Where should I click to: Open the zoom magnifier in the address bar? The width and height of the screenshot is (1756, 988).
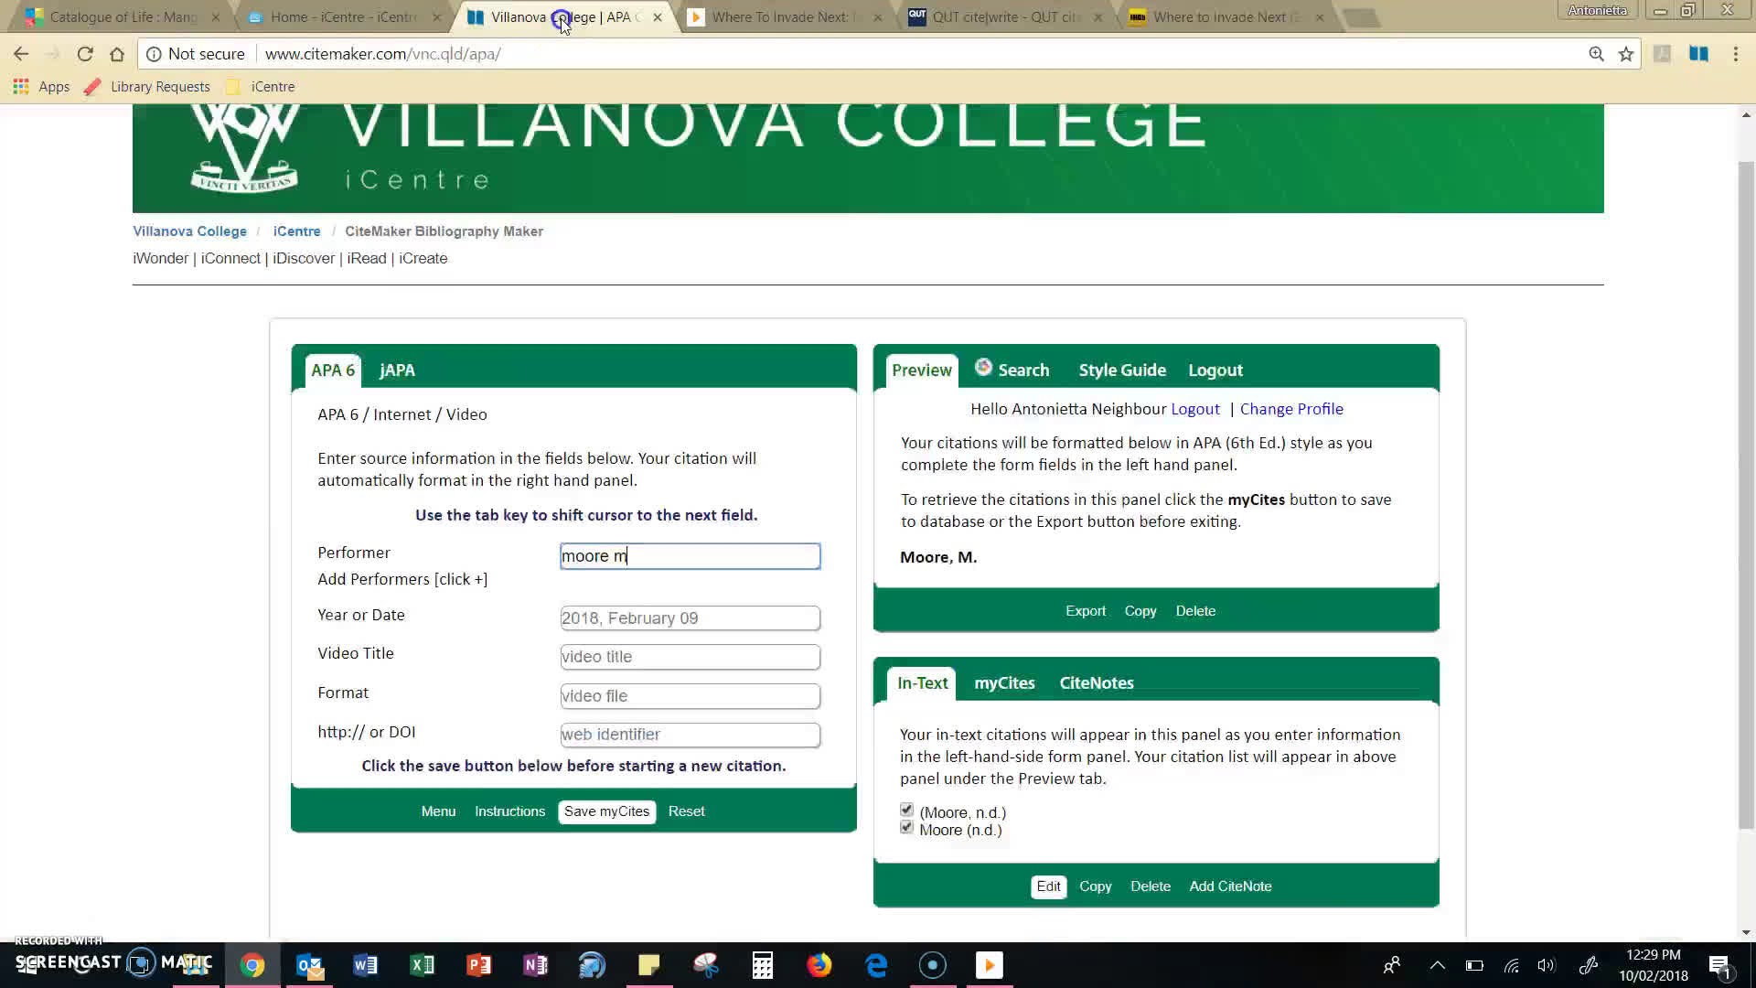click(1596, 54)
